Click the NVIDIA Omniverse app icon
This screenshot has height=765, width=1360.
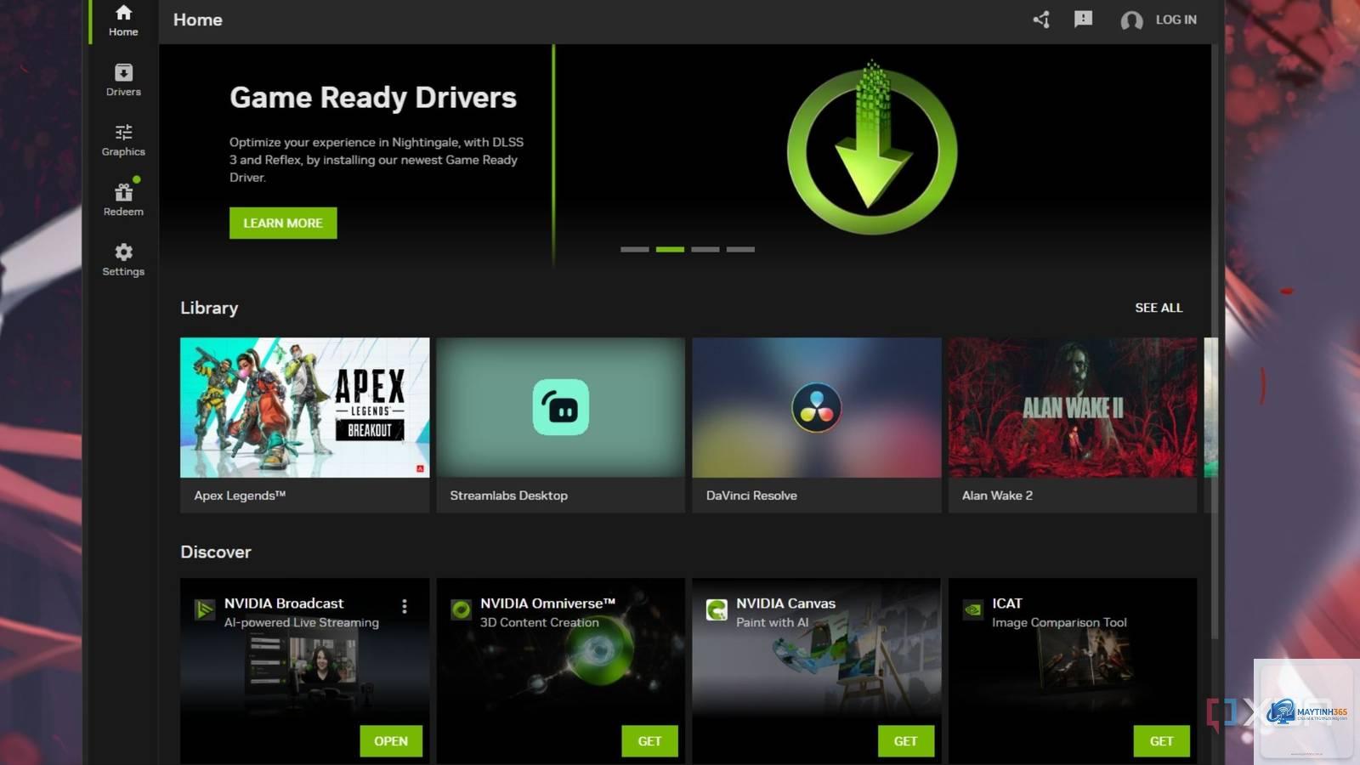(x=461, y=609)
